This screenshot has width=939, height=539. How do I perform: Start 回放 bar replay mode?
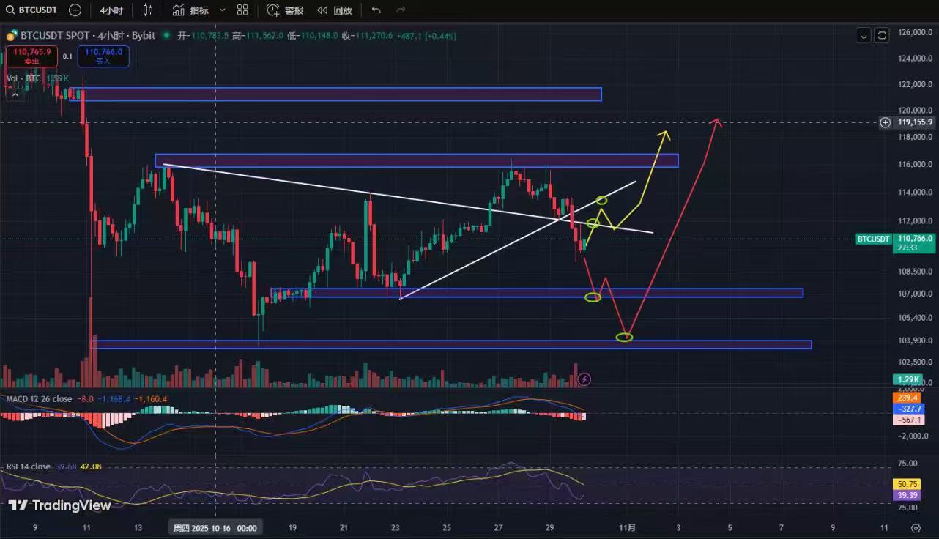coord(334,10)
